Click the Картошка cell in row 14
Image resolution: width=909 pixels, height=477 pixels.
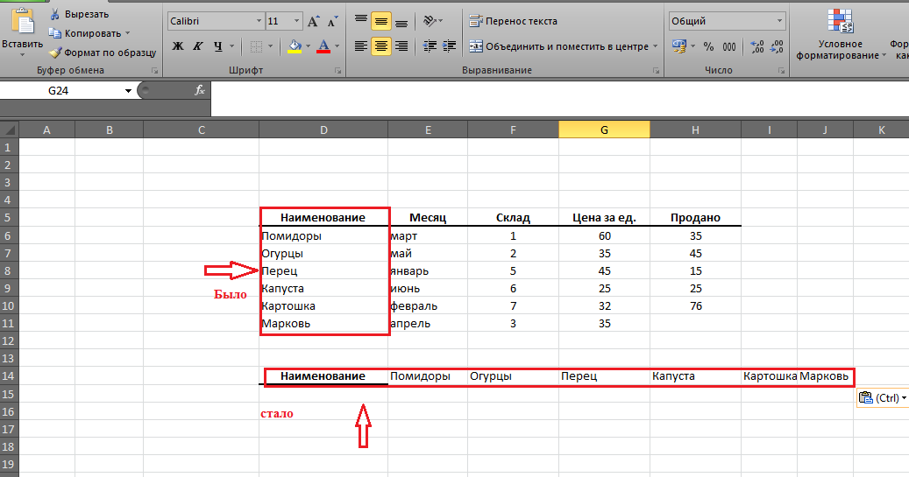pos(770,376)
